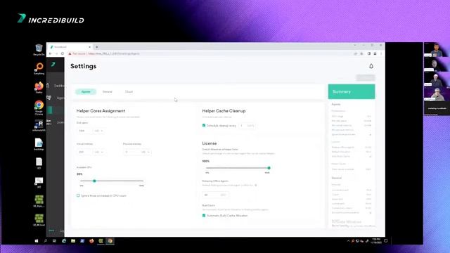Open the Edge icon in the taskbar
450x253 pixels.
coord(64,241)
